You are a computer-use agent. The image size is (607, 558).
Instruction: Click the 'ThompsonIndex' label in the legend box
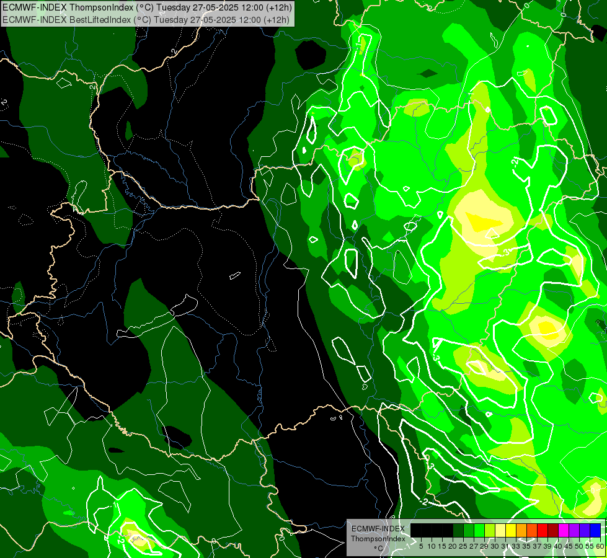[378, 539]
